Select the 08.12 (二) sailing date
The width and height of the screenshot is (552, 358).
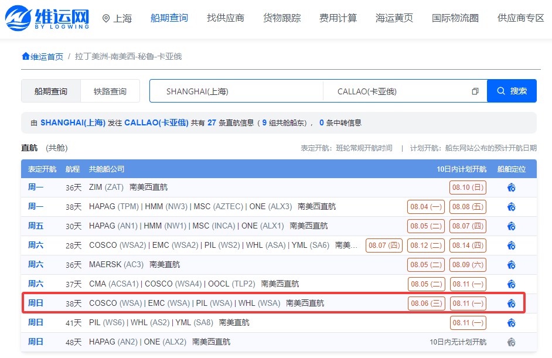click(x=426, y=246)
